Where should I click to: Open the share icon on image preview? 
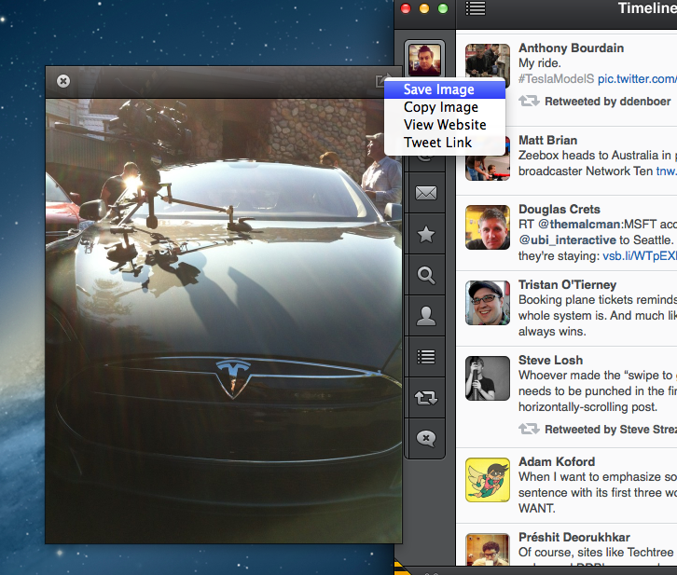[381, 80]
